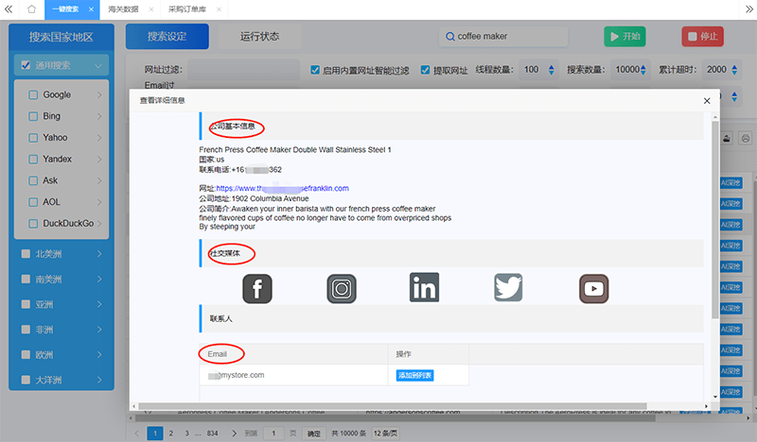Close the detail information dialog

point(707,101)
